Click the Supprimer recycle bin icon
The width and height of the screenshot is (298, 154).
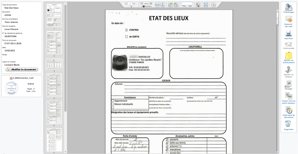click(x=288, y=124)
